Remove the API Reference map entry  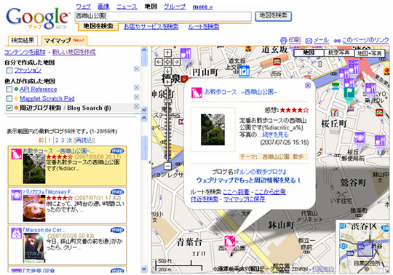click(x=136, y=87)
